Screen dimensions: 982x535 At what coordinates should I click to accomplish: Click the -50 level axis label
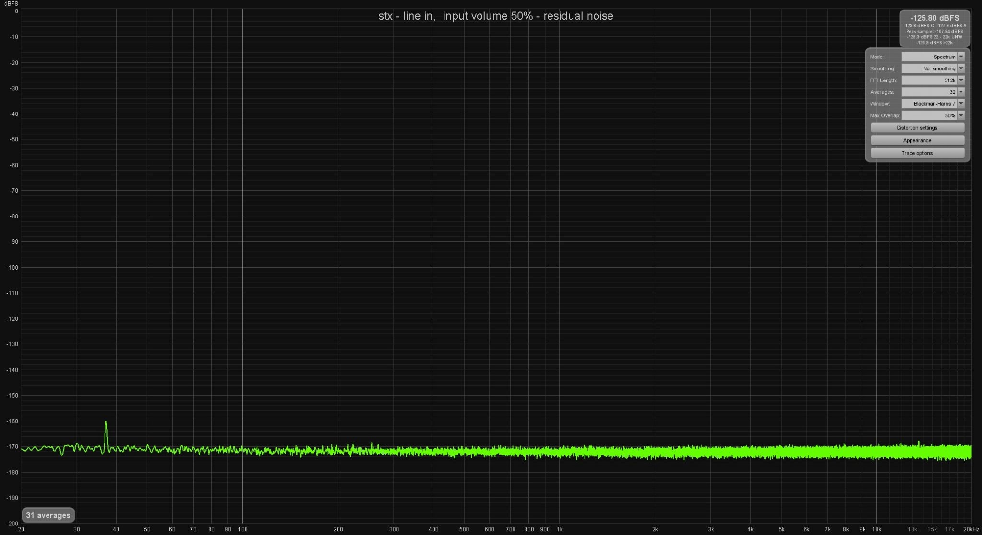click(x=13, y=139)
